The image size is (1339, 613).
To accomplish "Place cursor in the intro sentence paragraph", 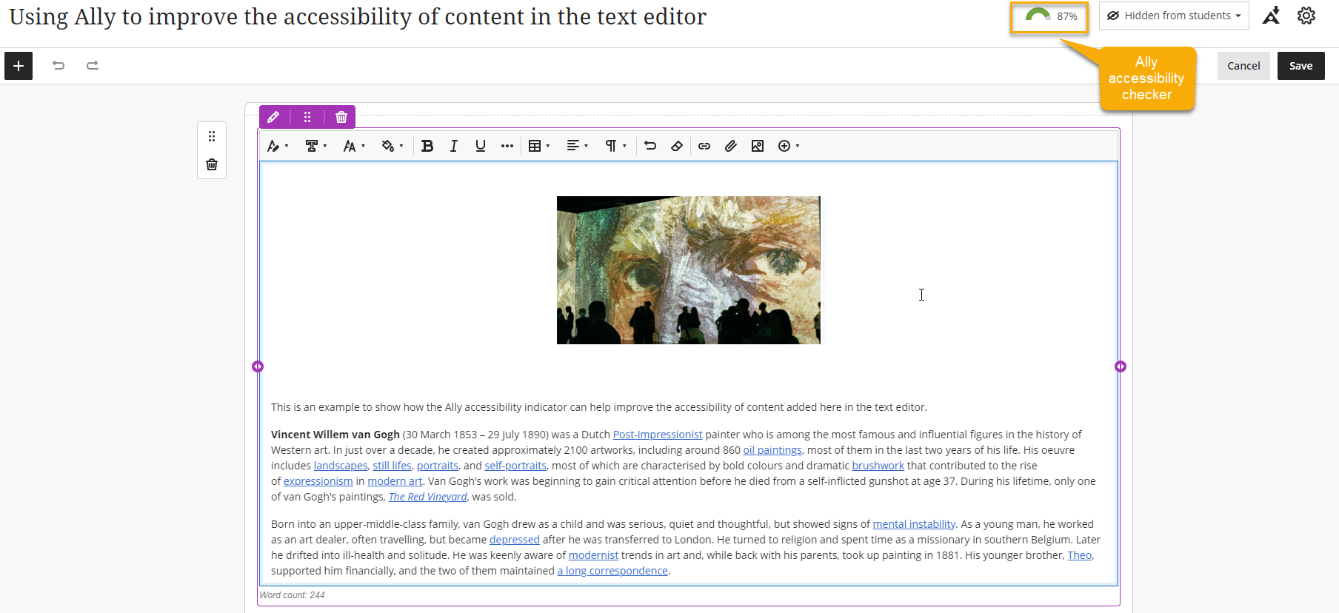I will coord(599,407).
